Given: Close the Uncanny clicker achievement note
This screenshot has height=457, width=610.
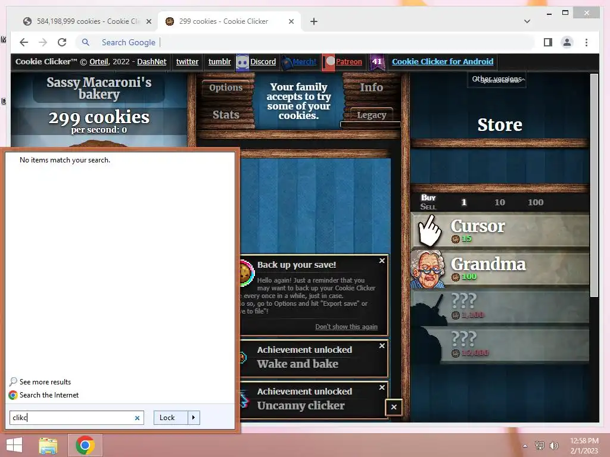Looking at the screenshot, I should click(x=382, y=387).
